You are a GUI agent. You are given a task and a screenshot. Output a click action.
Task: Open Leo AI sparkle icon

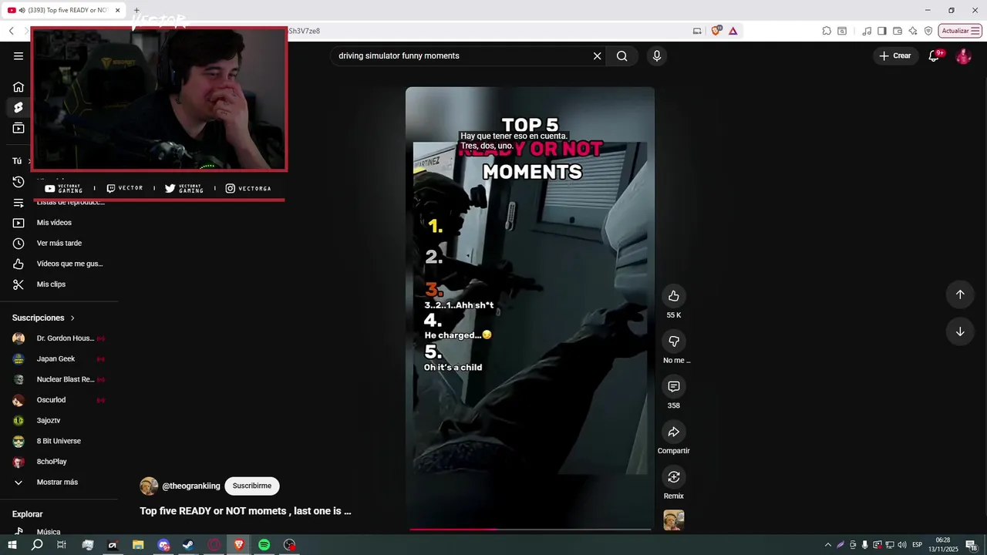(913, 31)
